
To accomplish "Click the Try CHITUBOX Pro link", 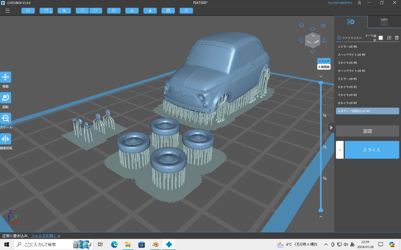I will point(340,3).
